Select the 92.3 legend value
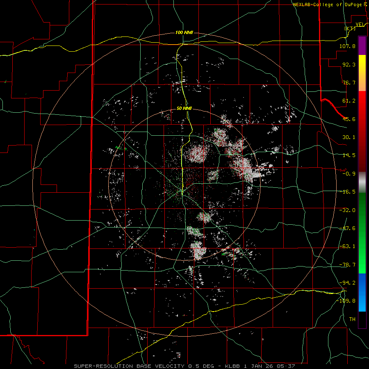The width and height of the screenshot is (369, 369). [349, 64]
